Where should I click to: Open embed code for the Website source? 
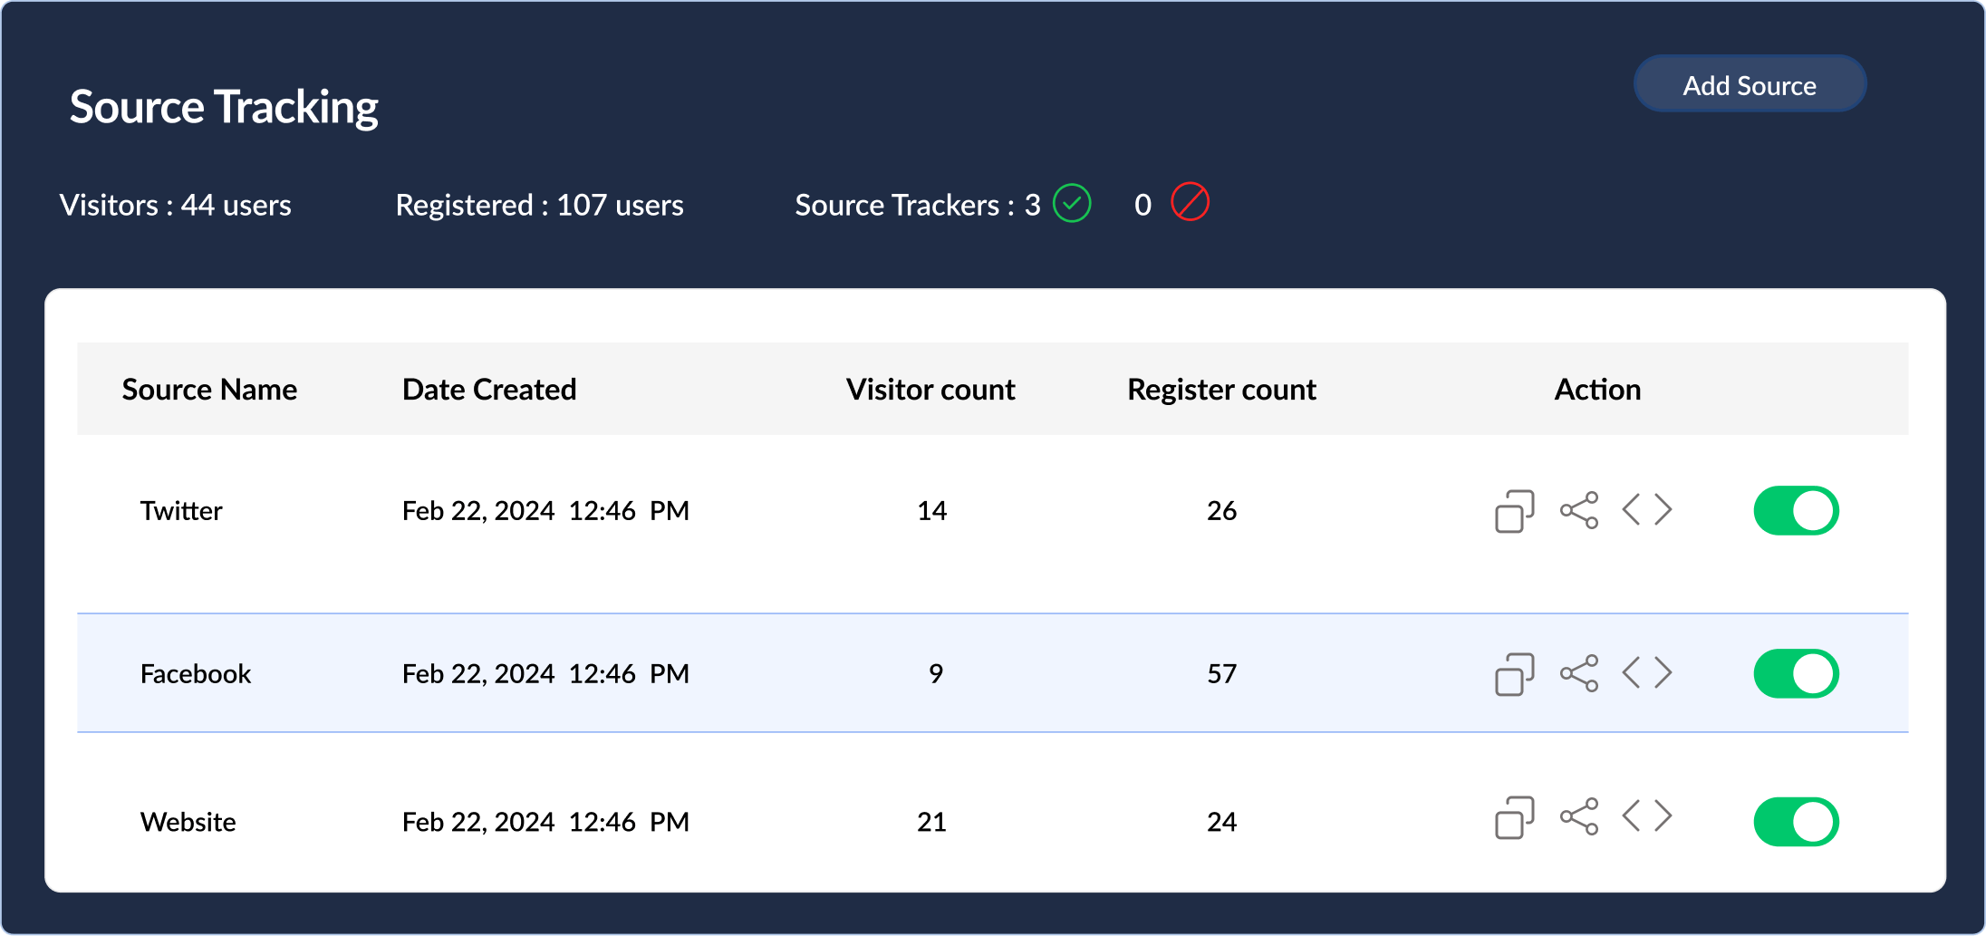1647,820
